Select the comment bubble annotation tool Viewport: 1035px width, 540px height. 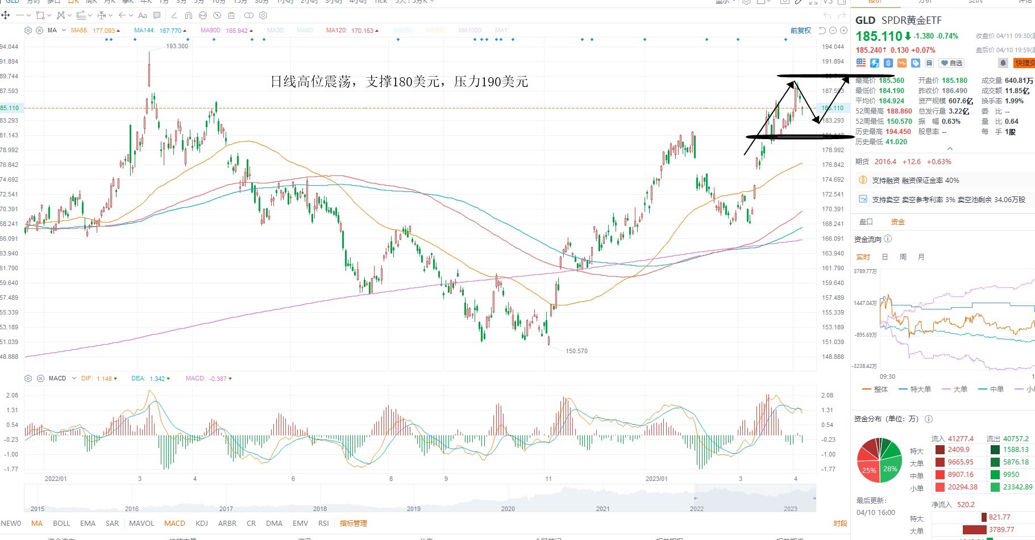(x=157, y=15)
